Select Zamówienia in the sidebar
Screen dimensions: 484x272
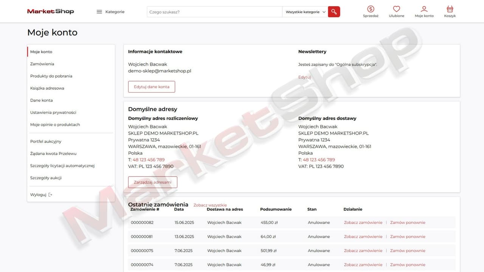[x=42, y=64]
